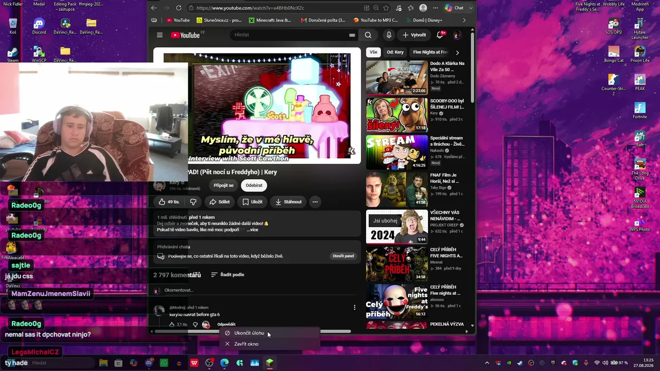Show hidden system tray icons

click(487, 363)
